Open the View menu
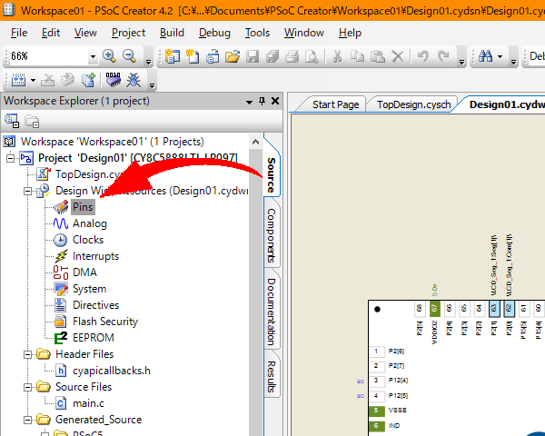Viewport: 545px width, 436px height. coord(85,33)
